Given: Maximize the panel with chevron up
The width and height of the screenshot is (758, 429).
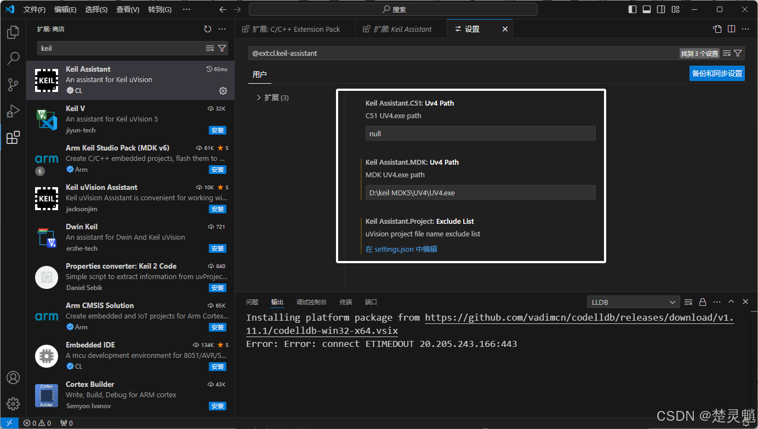Looking at the screenshot, I should coord(731,302).
